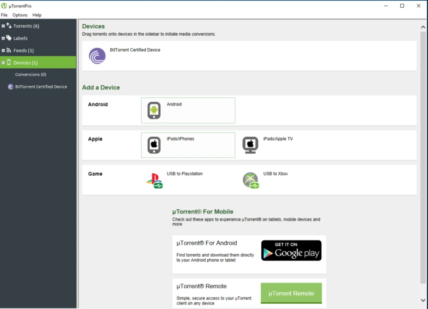This screenshot has height=309, width=428.
Task: Click the BitTorrent icon in the sidebar
Action: (x=11, y=87)
